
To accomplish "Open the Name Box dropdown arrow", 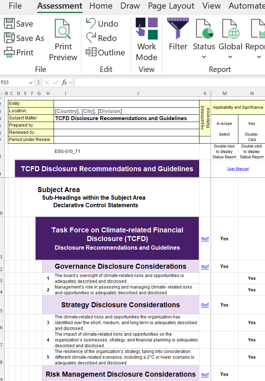I will [x=31, y=82].
